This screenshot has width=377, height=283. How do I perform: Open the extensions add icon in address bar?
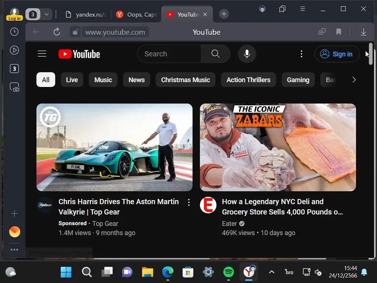click(322, 32)
